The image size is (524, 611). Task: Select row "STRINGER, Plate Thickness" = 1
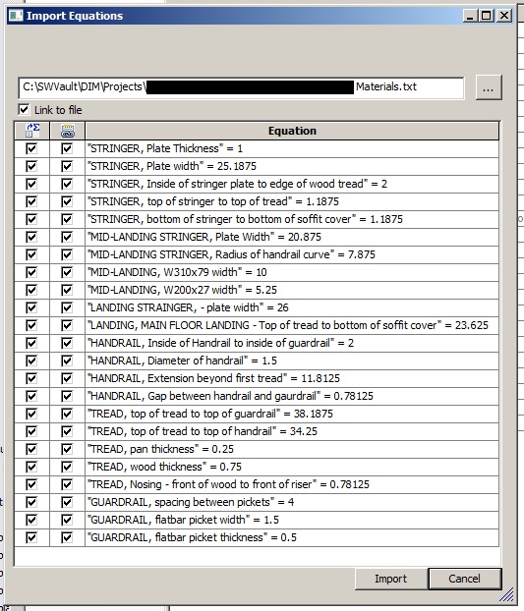click(292, 148)
